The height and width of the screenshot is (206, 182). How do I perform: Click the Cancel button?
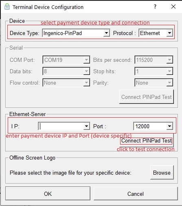(x=136, y=194)
